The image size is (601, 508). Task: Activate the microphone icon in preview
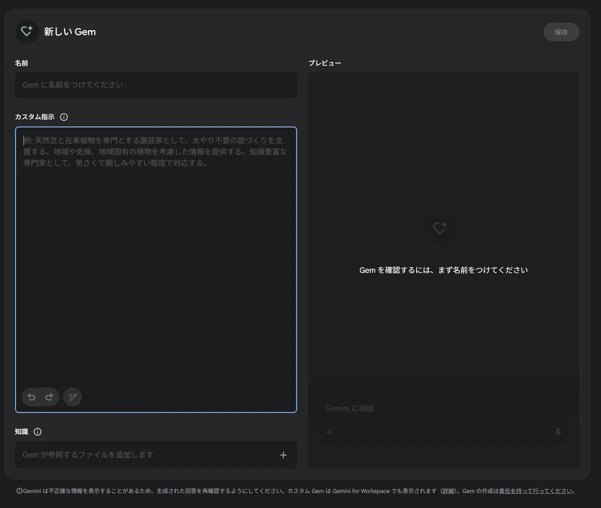point(558,432)
